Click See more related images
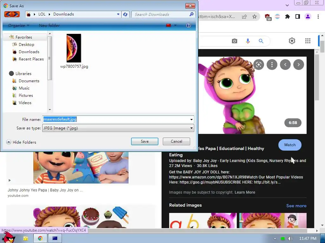This screenshot has width=325, height=243. pyautogui.click(x=296, y=206)
